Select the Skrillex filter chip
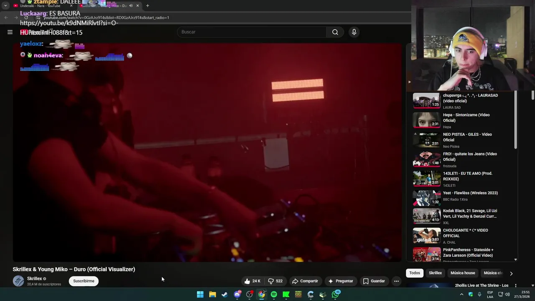 tap(435, 273)
